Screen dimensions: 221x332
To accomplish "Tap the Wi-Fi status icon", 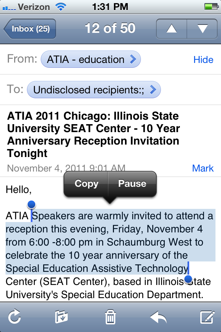I will pyautogui.click(x=61, y=6).
